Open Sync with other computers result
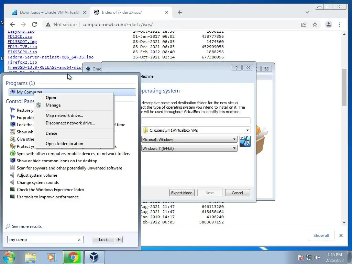Viewport: 352px width, 264px height. (x=73, y=154)
